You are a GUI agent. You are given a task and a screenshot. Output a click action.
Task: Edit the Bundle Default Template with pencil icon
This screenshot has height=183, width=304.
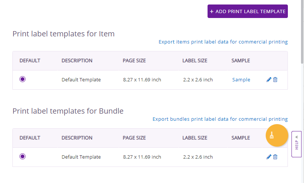[269, 157]
